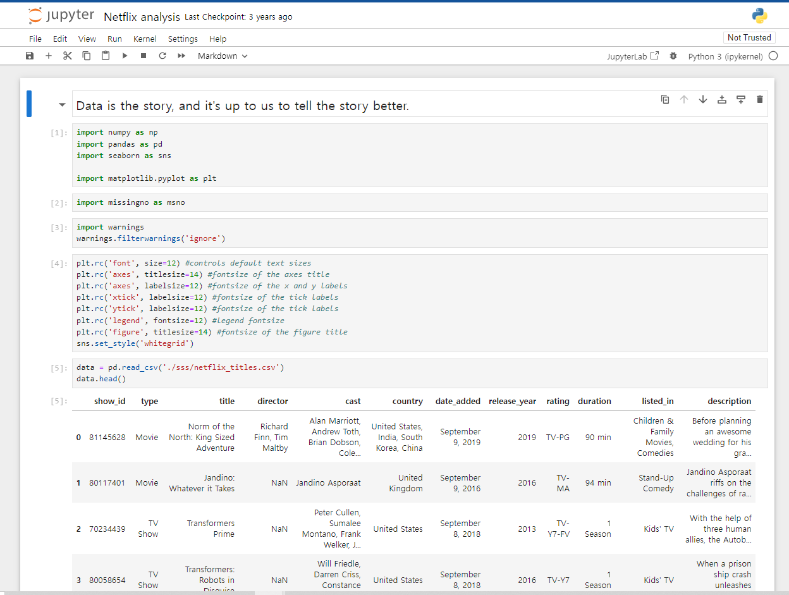789x595 pixels.
Task: Click into the warnings filter code cell
Action: pos(420,233)
